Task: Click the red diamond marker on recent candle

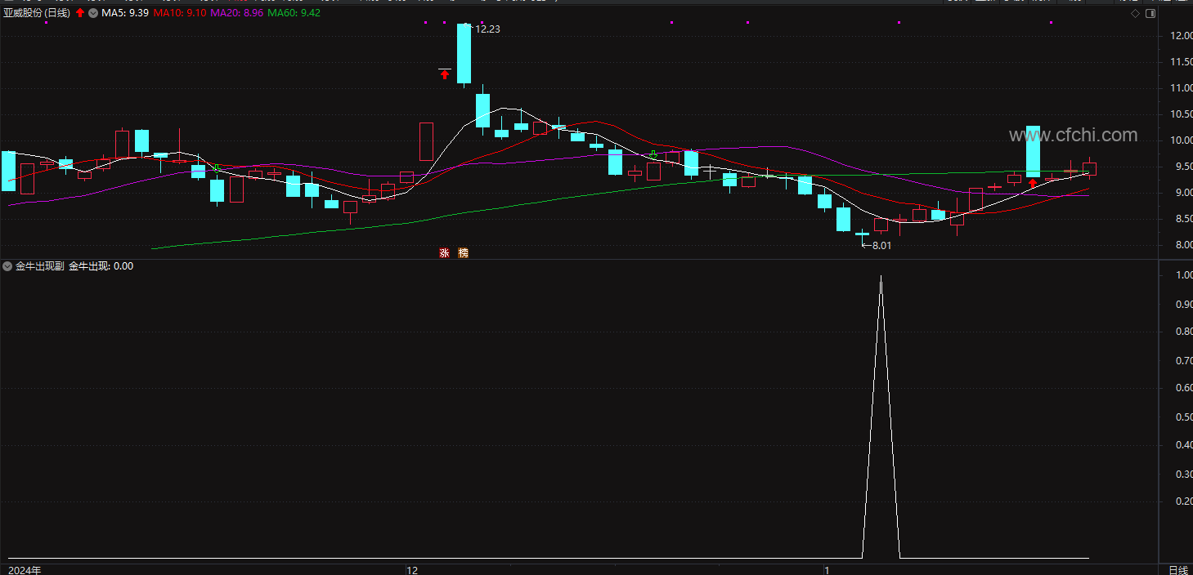Action: click(1033, 183)
